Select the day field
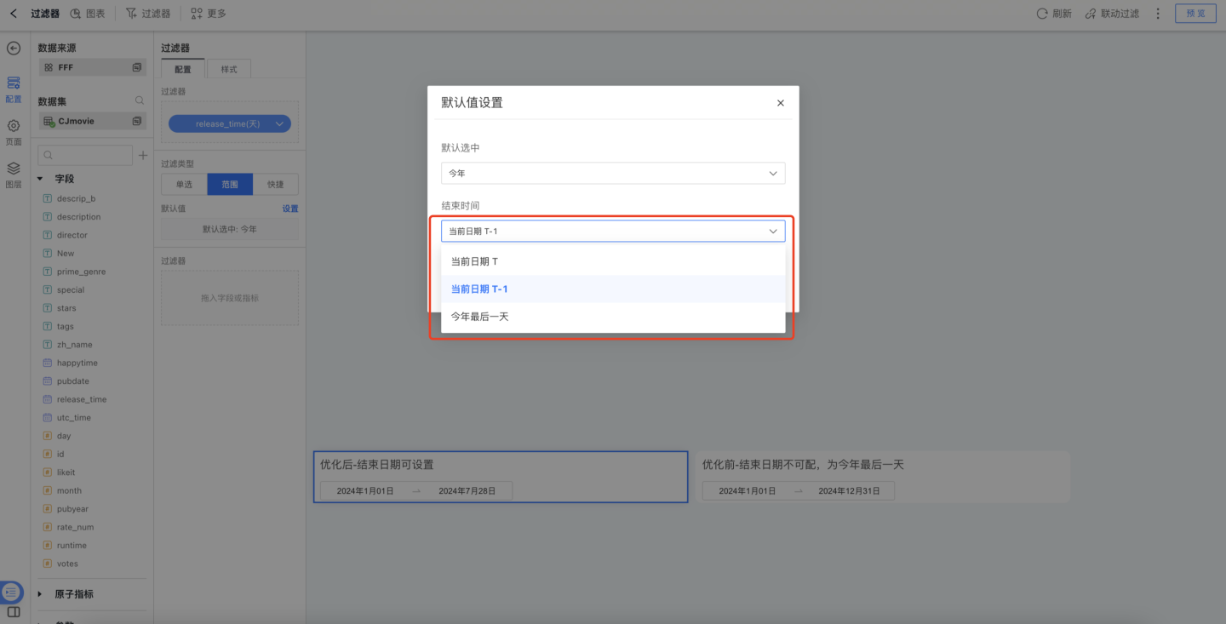 point(64,436)
